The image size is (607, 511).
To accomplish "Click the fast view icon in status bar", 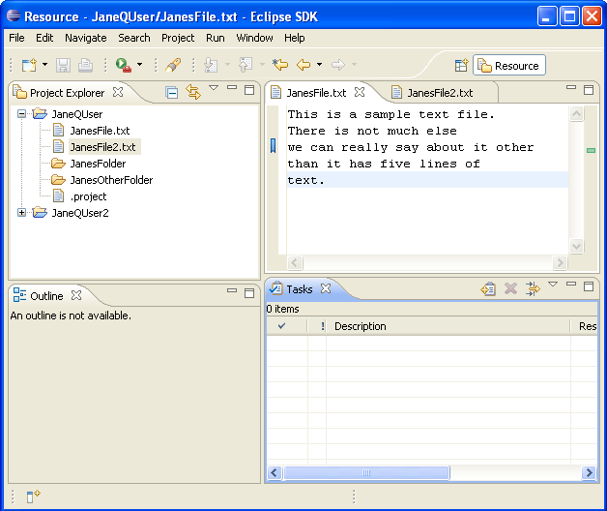I will click(x=33, y=496).
